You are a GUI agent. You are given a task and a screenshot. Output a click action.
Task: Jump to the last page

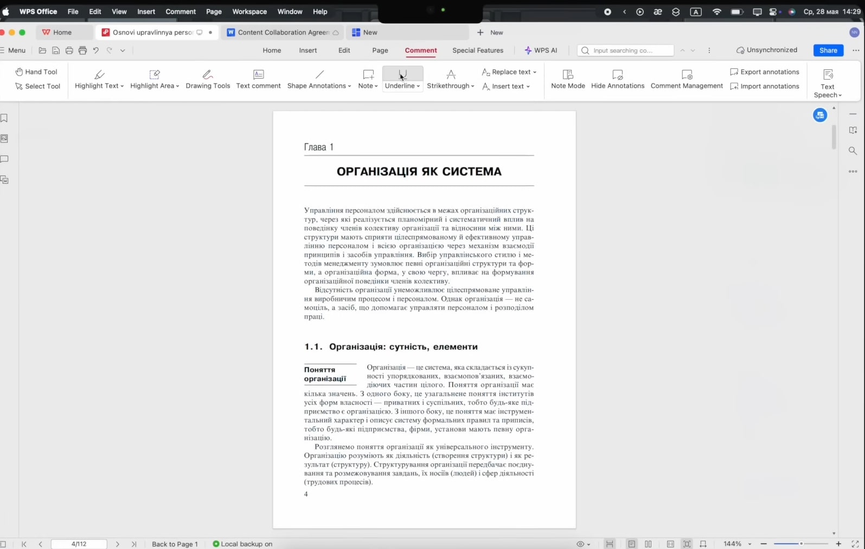pos(134,544)
